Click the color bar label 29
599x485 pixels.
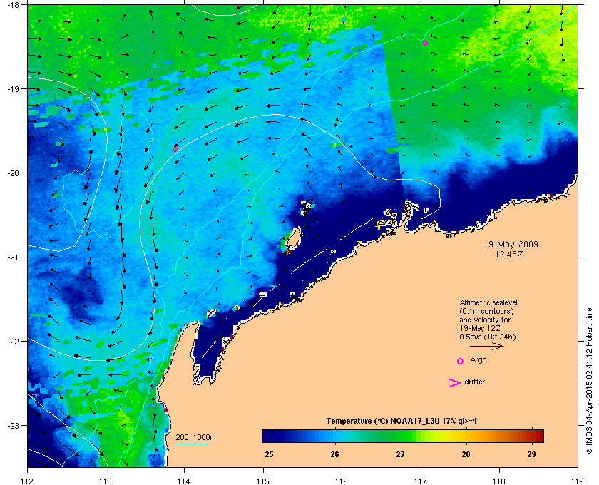coord(531,454)
